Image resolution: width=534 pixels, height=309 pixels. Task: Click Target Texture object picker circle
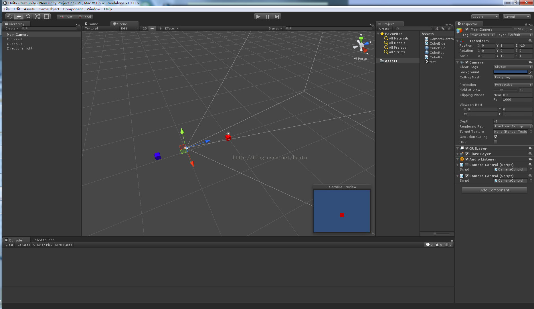coord(531,132)
